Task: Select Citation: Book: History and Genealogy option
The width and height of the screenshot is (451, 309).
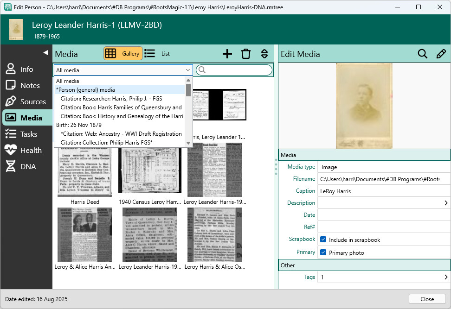Action: pos(120,116)
